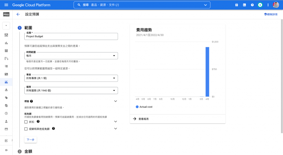The height and width of the screenshot is (155, 283).
Task: Click the back arrow beside 設定預算
Action: pyautogui.click(x=18, y=14)
